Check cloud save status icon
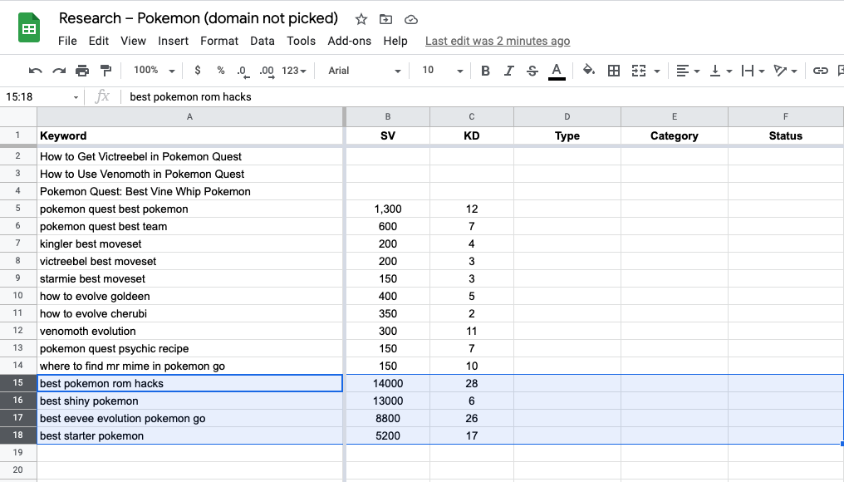This screenshot has width=844, height=482. pyautogui.click(x=411, y=19)
